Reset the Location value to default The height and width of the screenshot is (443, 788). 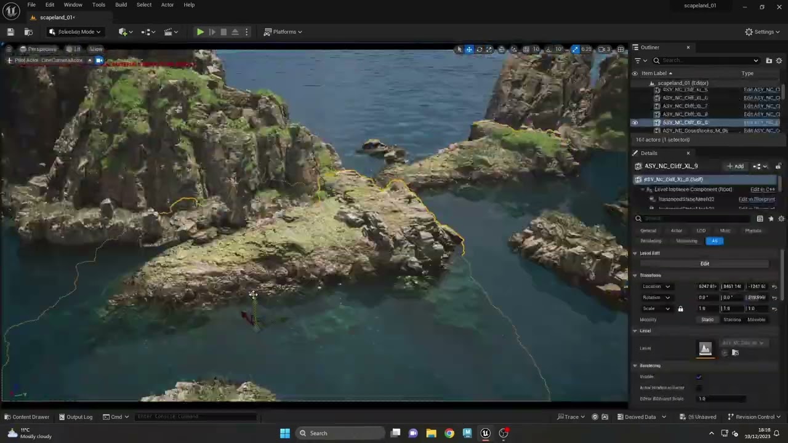(774, 287)
